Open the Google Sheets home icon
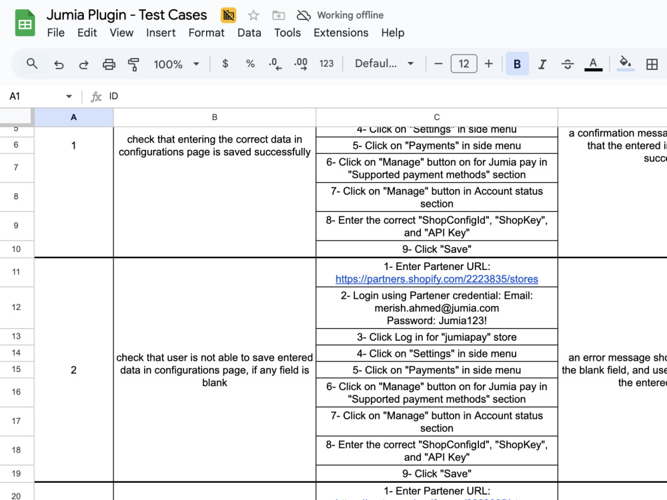 point(25,23)
